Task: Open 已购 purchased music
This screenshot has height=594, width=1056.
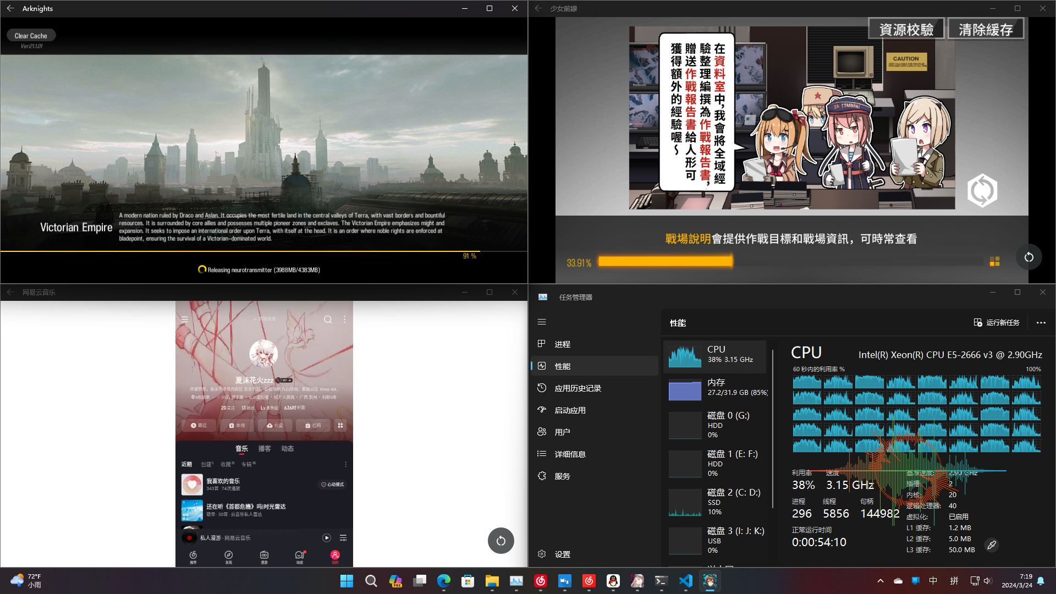Action: pyautogui.click(x=313, y=425)
